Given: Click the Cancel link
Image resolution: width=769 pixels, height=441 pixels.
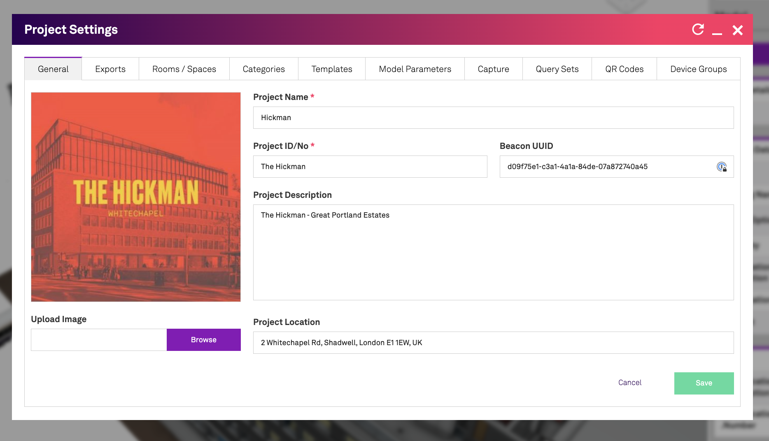Looking at the screenshot, I should coord(629,383).
